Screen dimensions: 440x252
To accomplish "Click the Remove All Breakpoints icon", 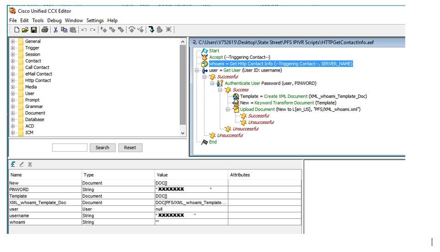I will coord(168,29).
